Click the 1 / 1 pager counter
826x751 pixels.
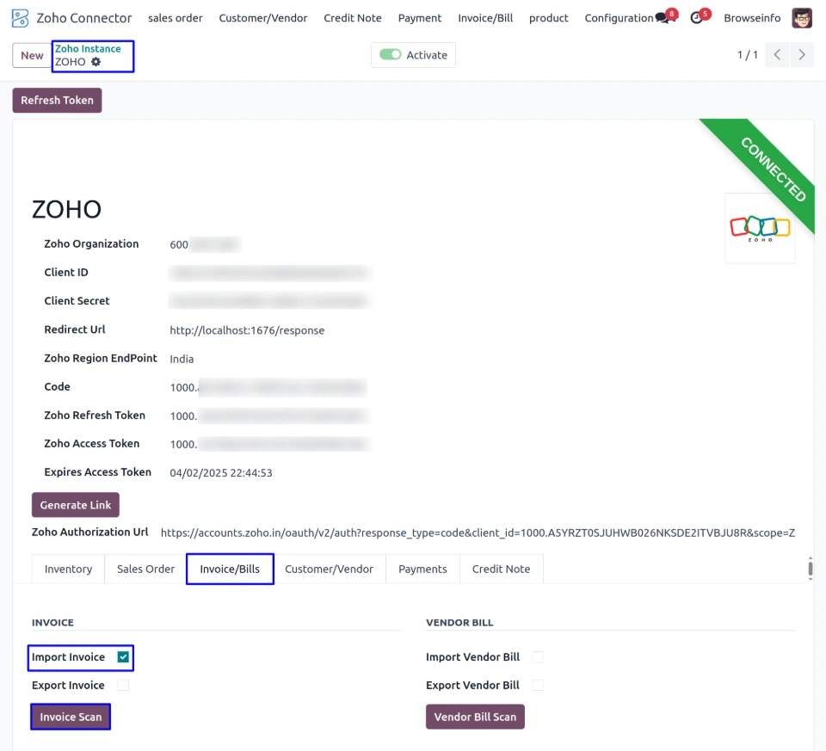click(747, 55)
